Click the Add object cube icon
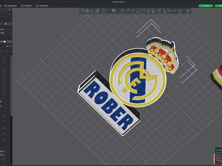This screenshot has height=166, width=222. point(82,11)
